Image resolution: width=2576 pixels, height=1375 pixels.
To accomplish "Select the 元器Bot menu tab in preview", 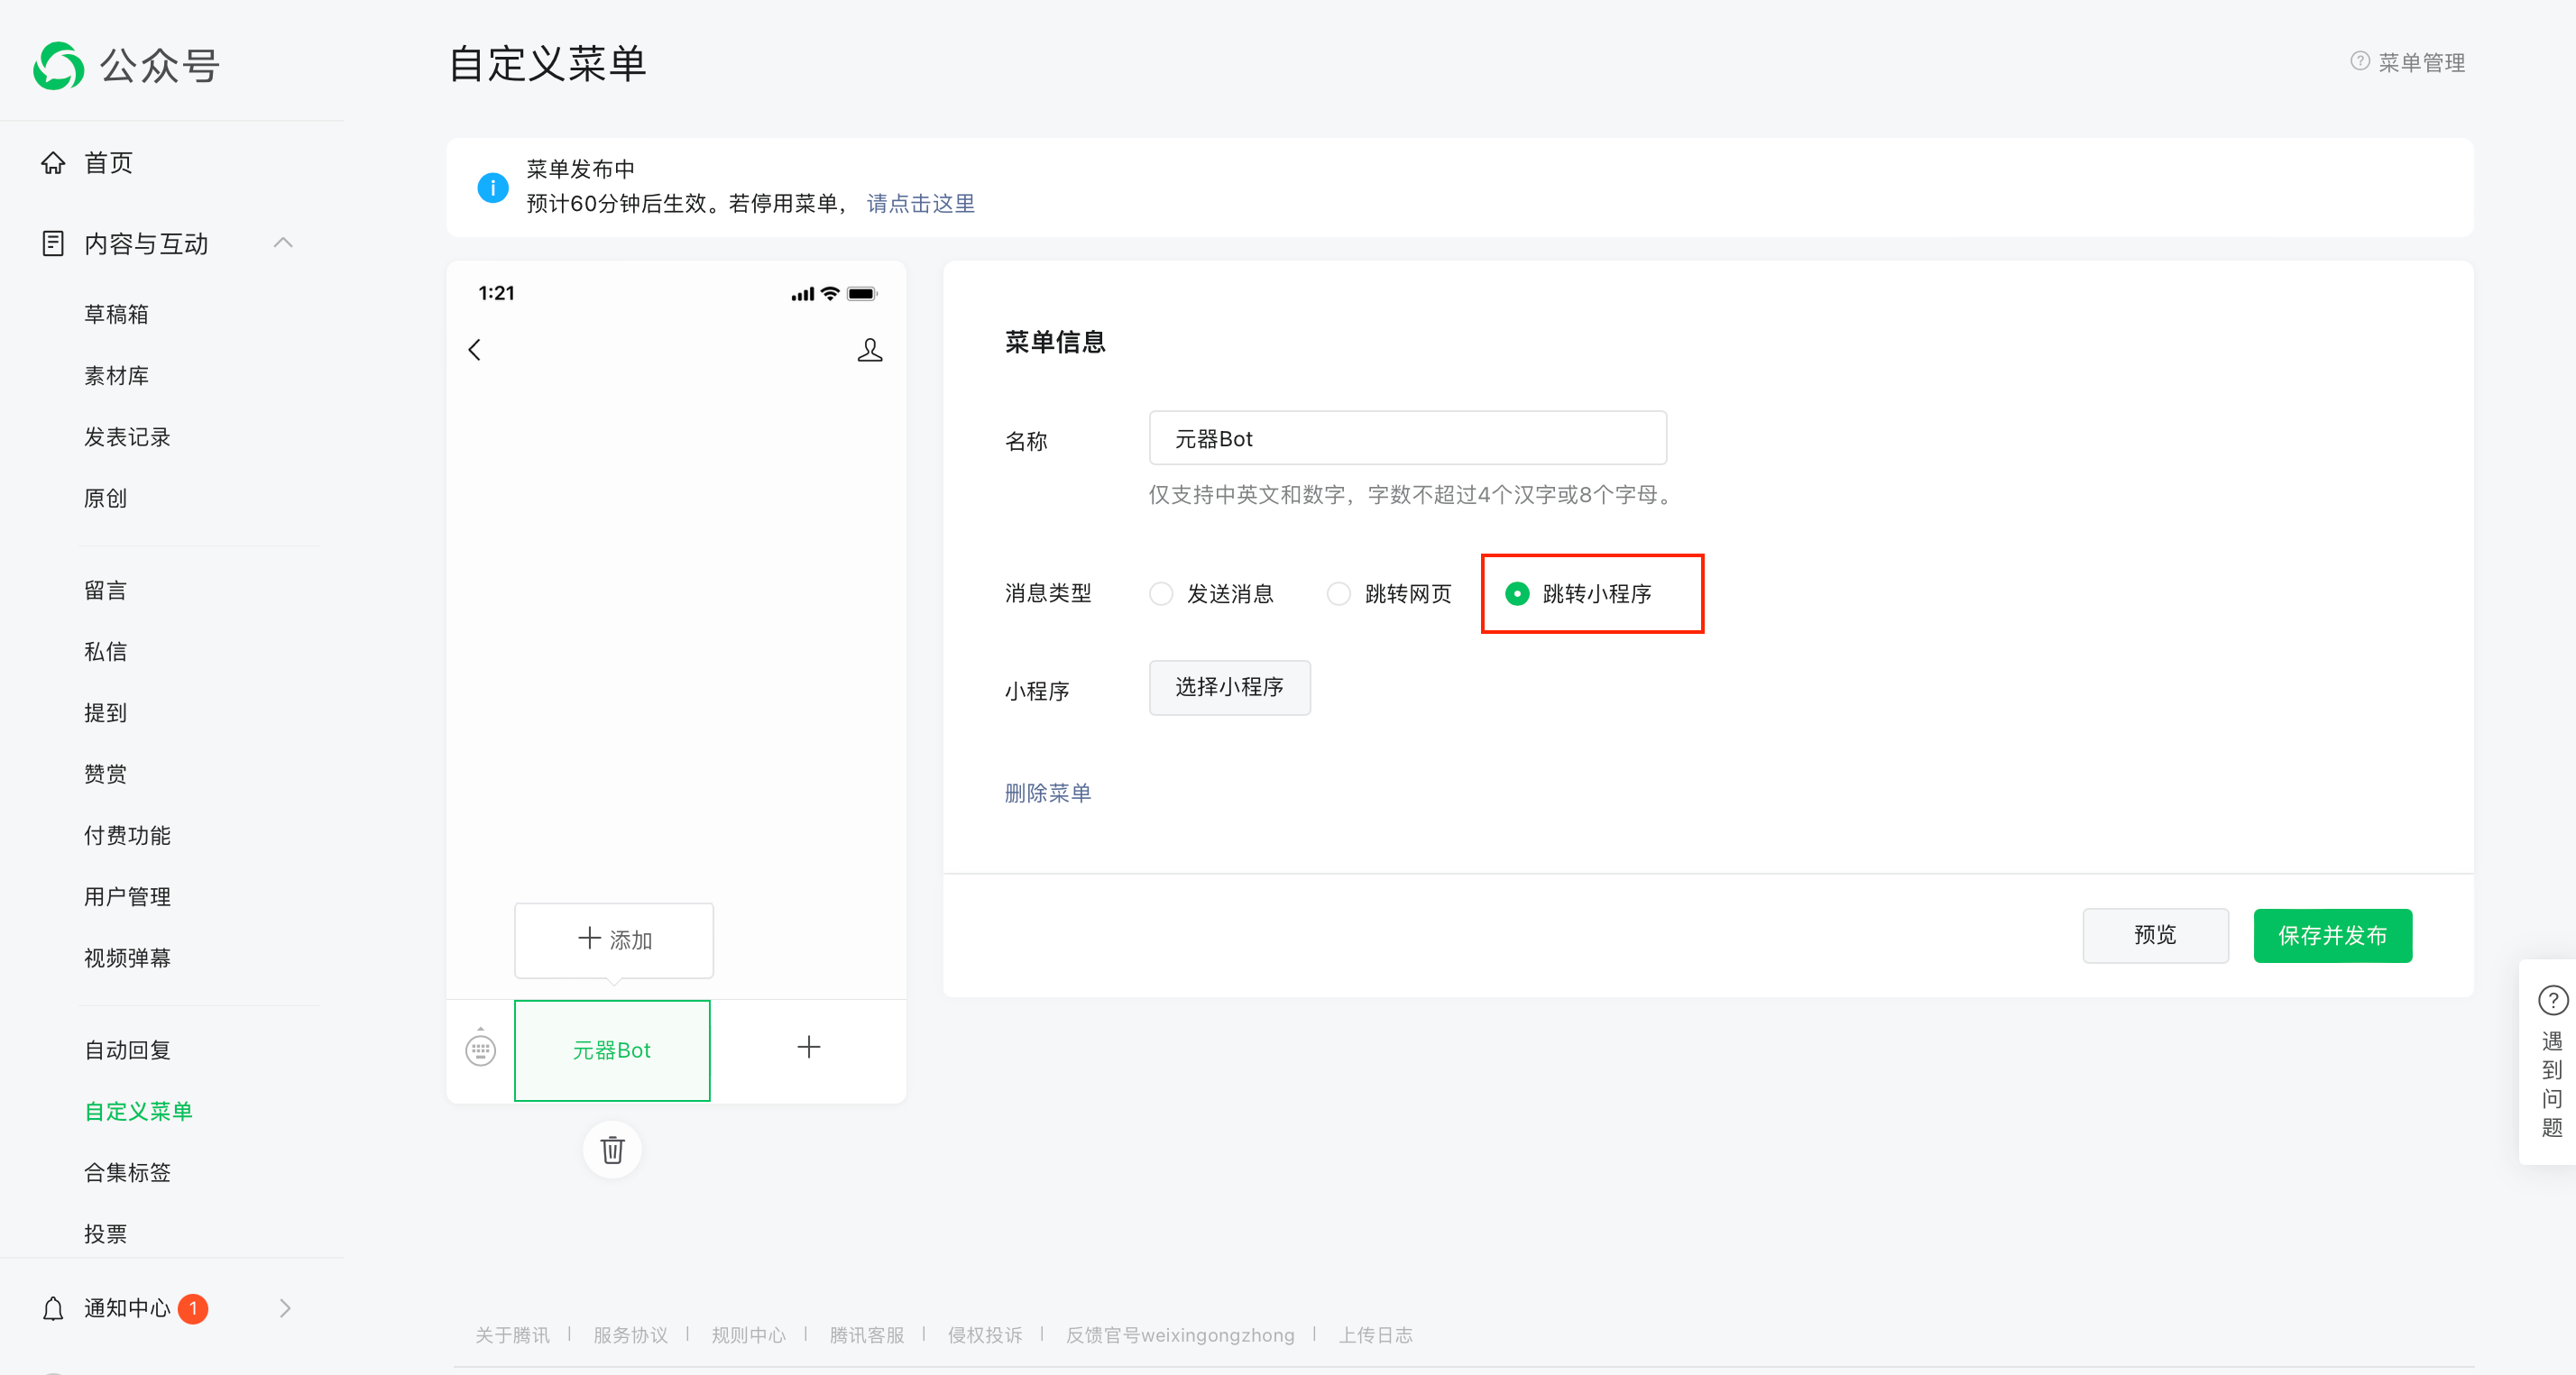I will 612,1050.
